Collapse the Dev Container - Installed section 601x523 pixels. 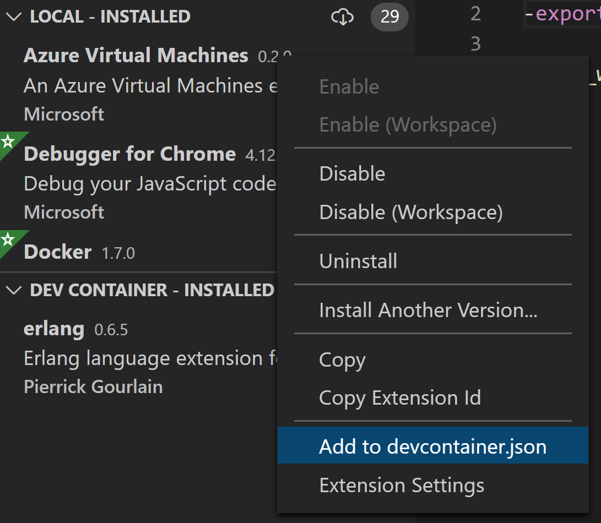pyautogui.click(x=13, y=290)
